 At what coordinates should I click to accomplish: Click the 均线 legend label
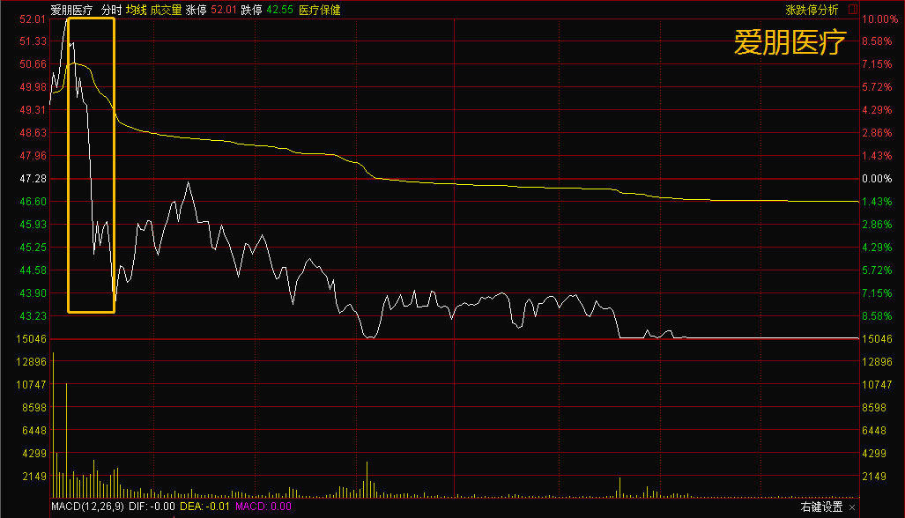[137, 10]
